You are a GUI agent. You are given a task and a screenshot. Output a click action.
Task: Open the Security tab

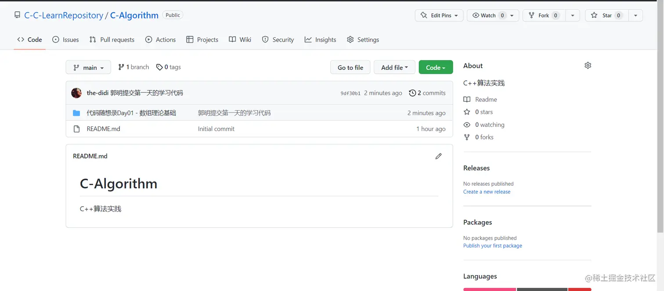pyautogui.click(x=278, y=40)
